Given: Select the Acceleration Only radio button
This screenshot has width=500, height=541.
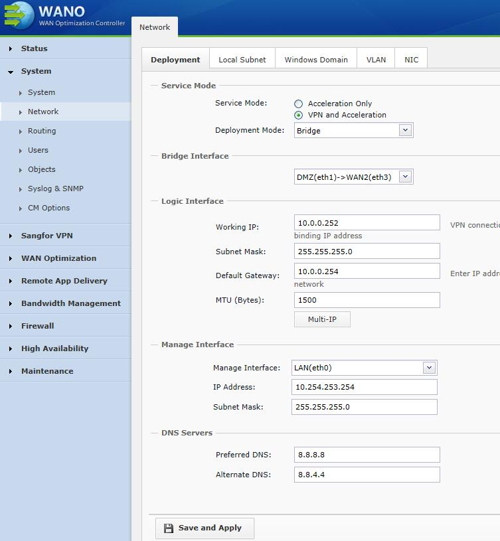Looking at the screenshot, I should pyautogui.click(x=299, y=104).
